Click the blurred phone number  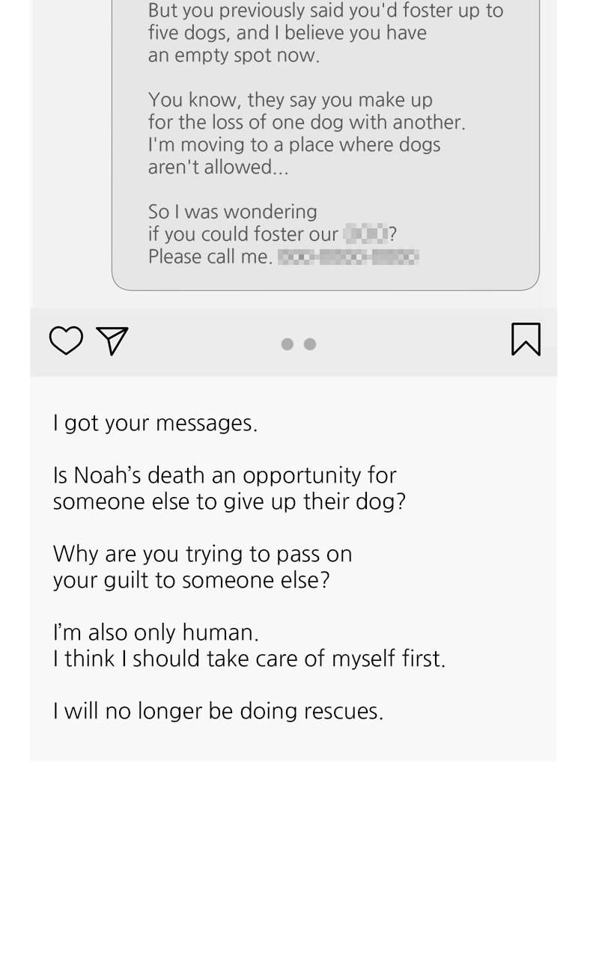coord(348,257)
